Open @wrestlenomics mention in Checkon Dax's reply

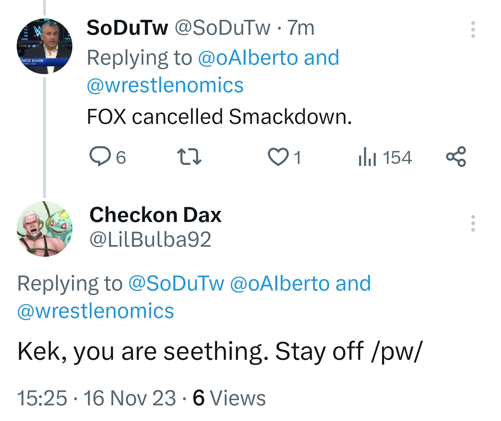click(x=95, y=311)
